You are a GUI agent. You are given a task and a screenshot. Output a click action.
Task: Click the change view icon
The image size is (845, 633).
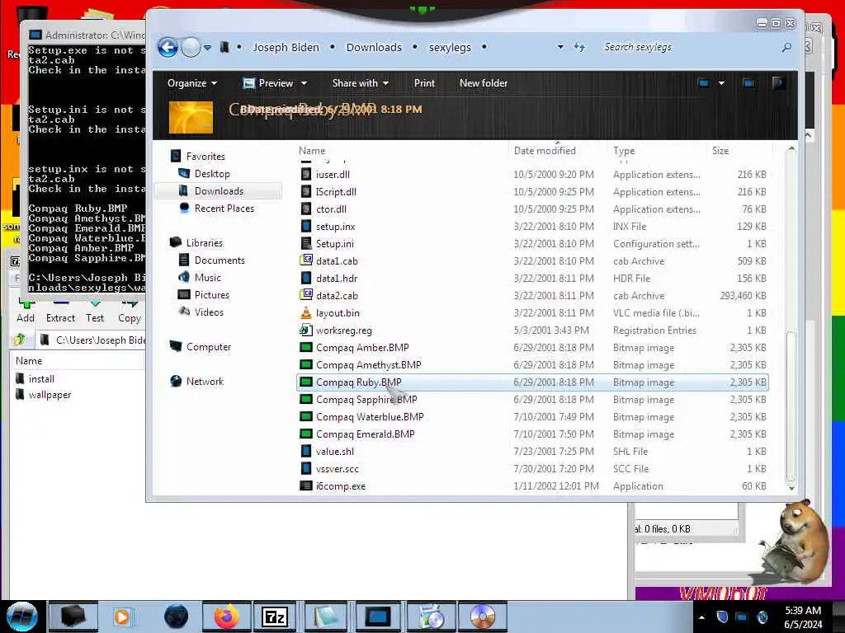(703, 83)
